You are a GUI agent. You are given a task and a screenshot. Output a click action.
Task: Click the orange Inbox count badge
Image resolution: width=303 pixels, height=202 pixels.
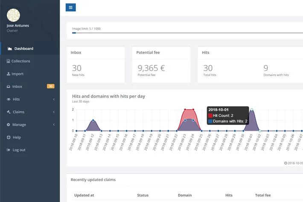(x=51, y=86)
